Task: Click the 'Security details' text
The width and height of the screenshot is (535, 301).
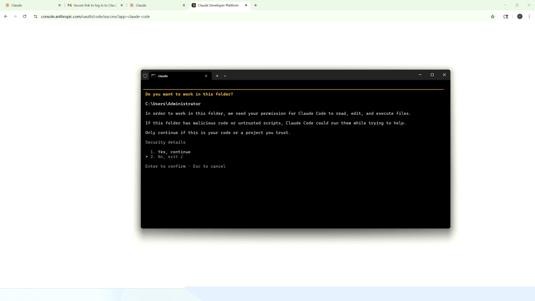Action: click(165, 142)
